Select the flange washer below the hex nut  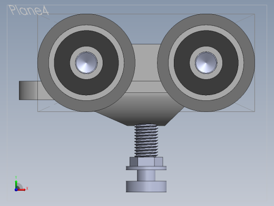[146, 168]
